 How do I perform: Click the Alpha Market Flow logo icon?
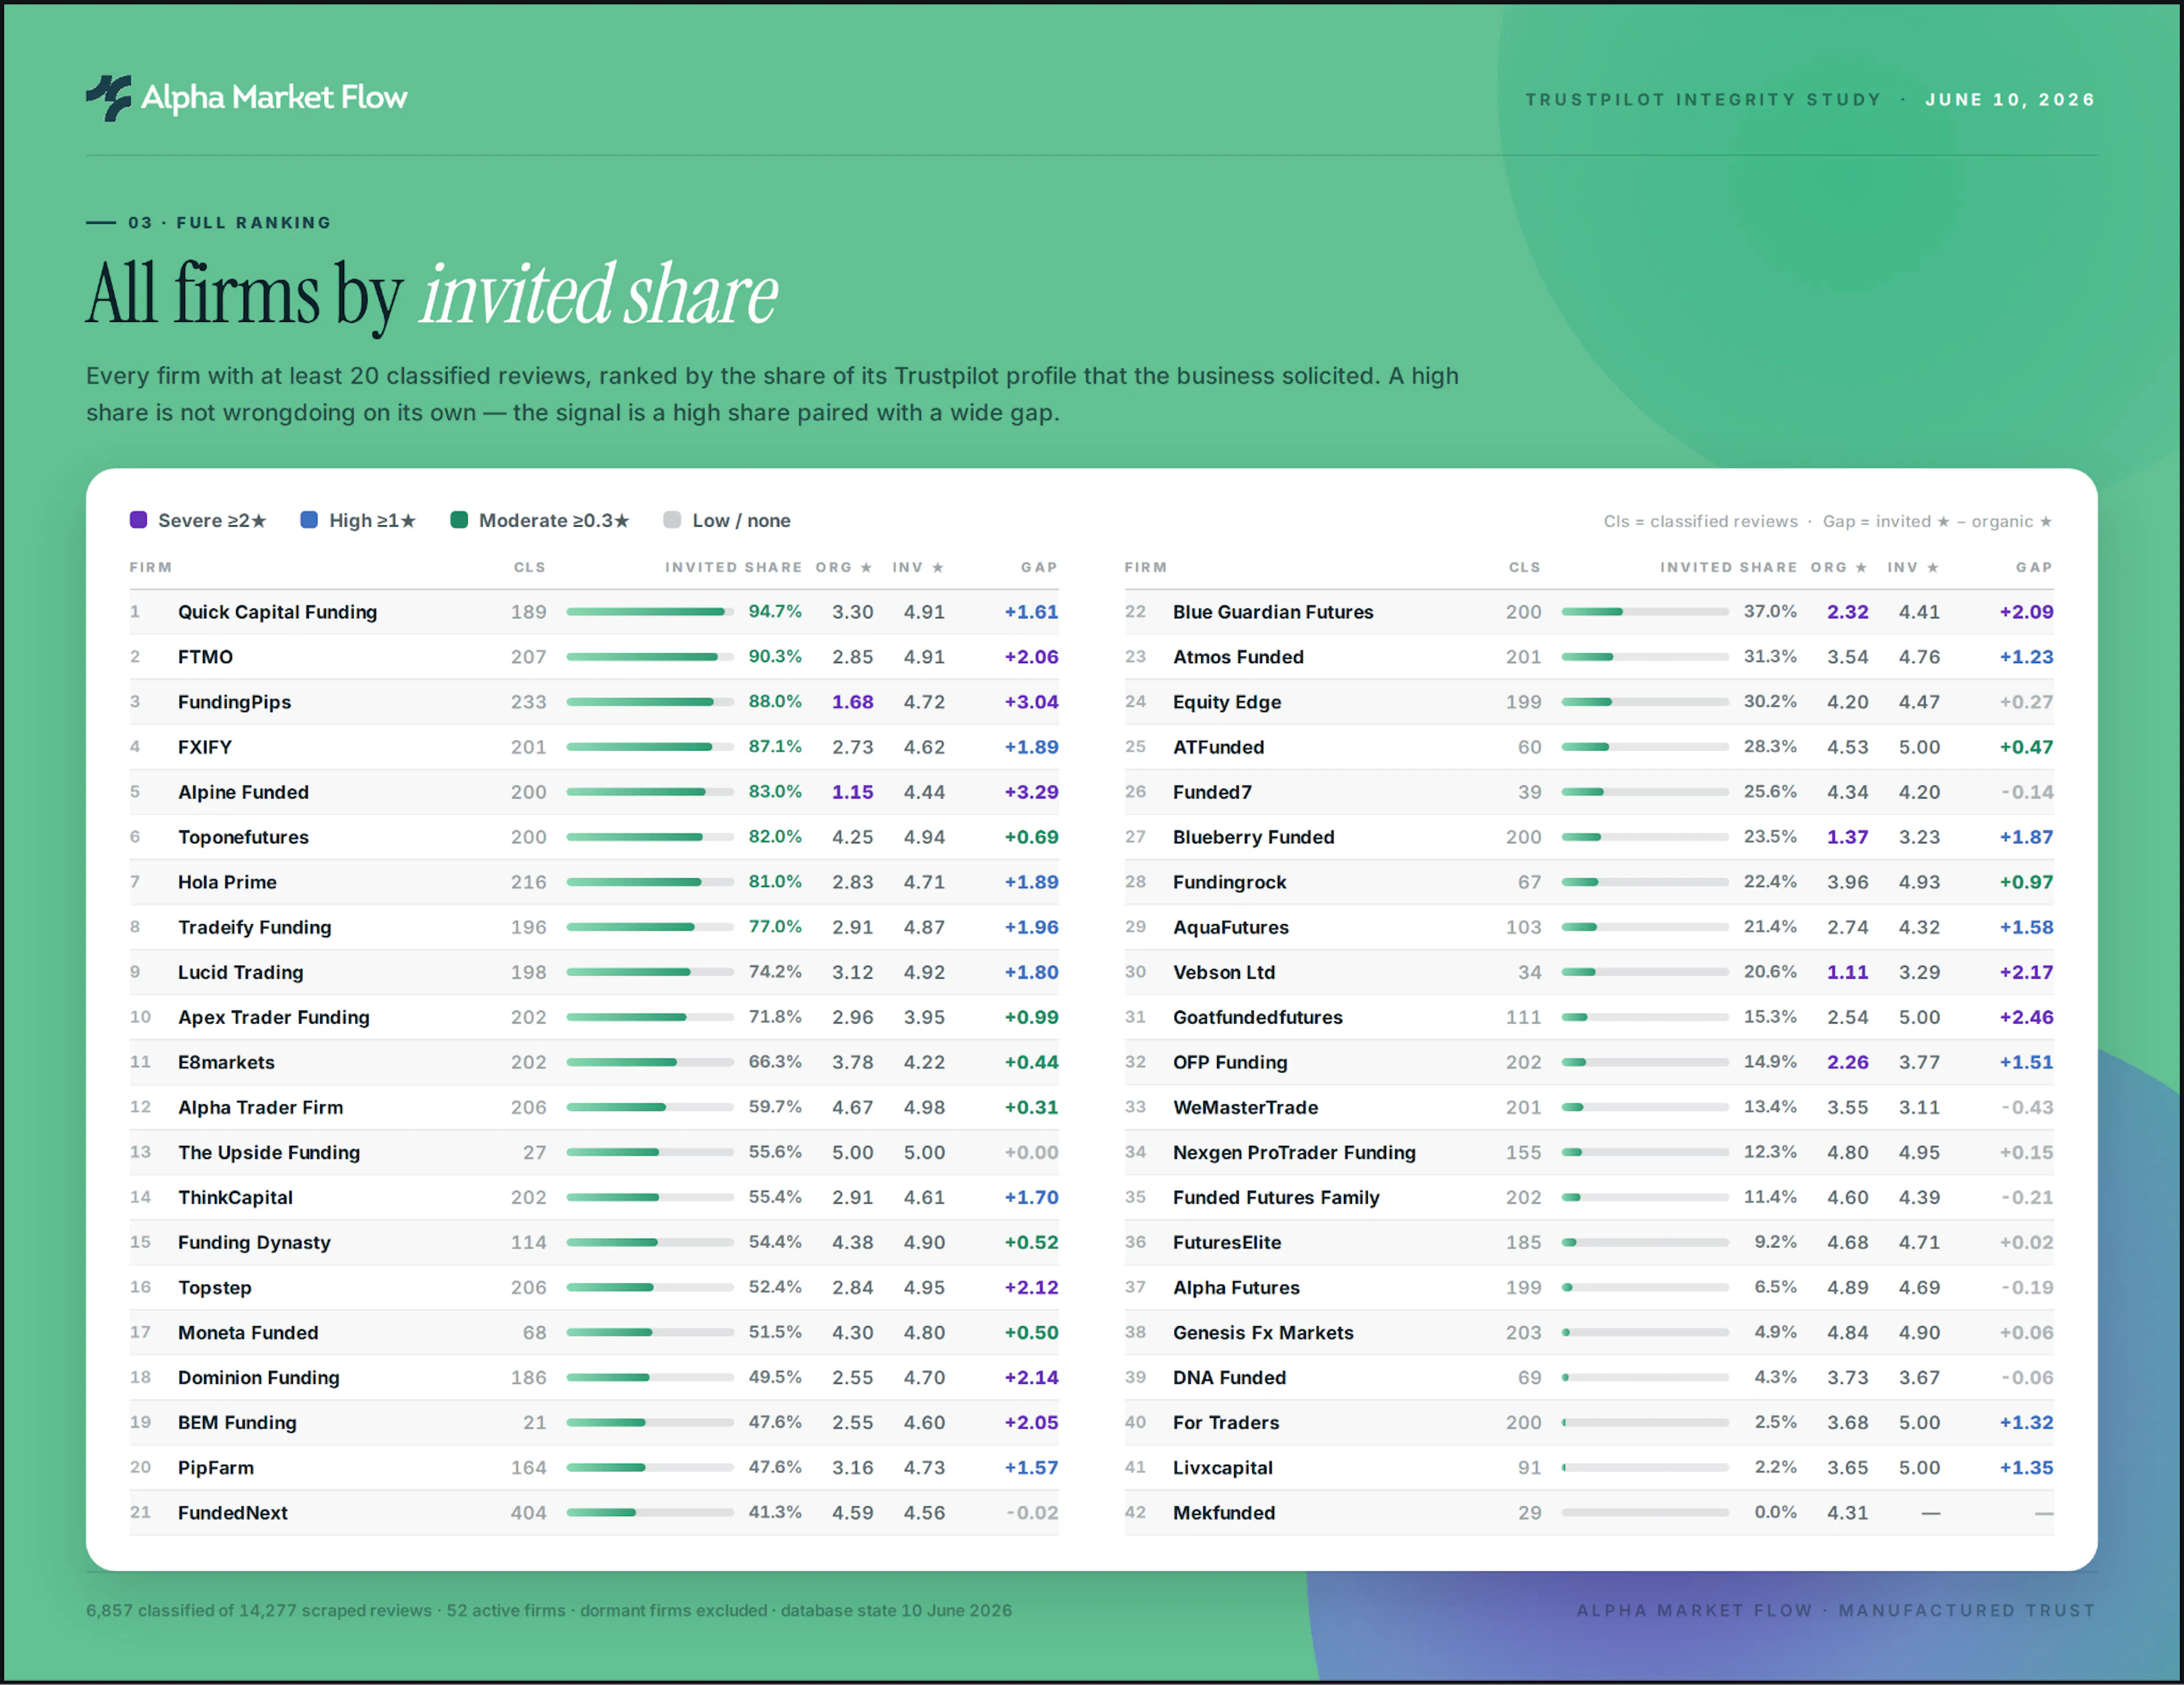pos(108,98)
